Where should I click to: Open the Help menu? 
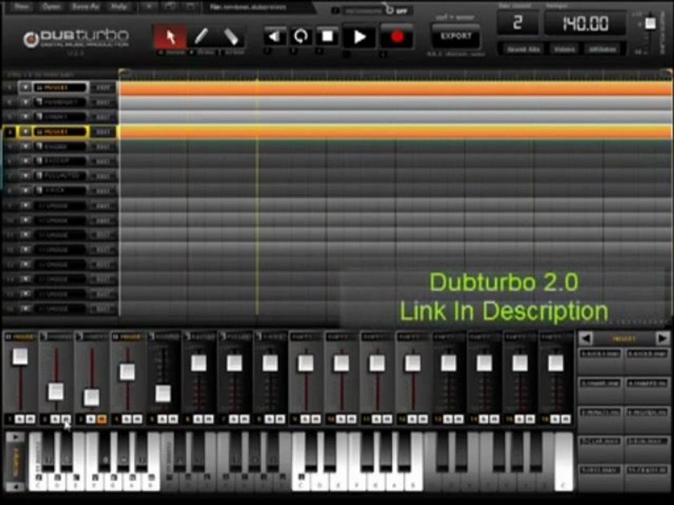[x=119, y=6]
